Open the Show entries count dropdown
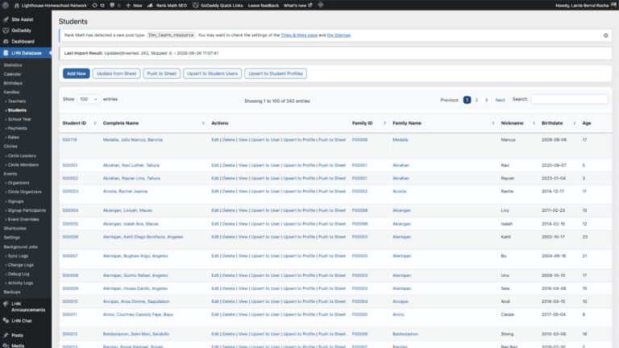This screenshot has width=619, height=348. (88, 99)
